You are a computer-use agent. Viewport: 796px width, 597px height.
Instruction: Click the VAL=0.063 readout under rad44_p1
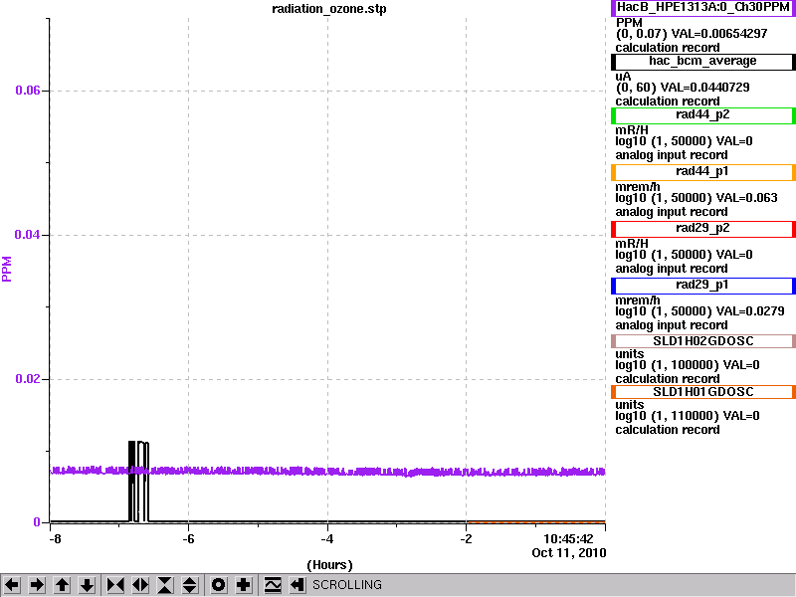pos(747,198)
